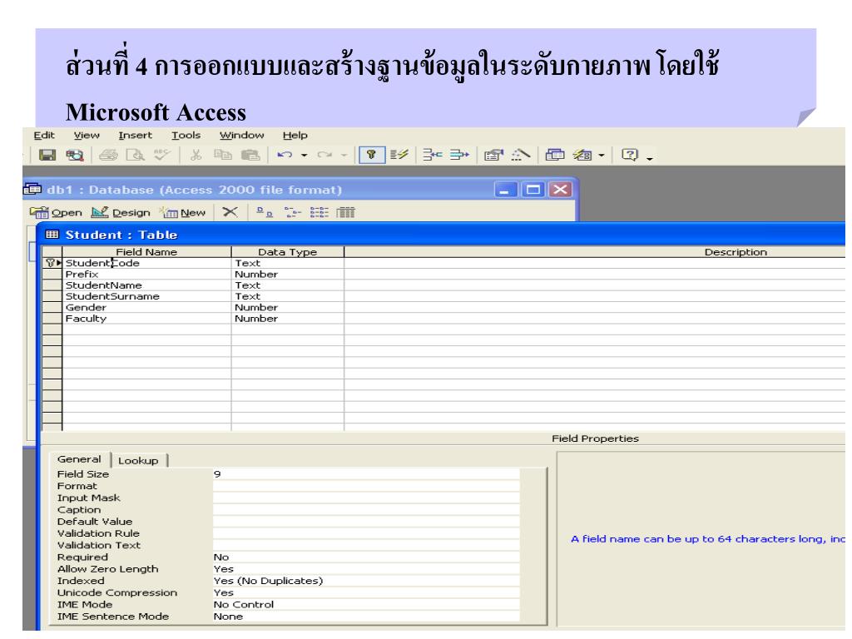Click the Description column header
The height and width of the screenshot is (639, 852).
595,252
